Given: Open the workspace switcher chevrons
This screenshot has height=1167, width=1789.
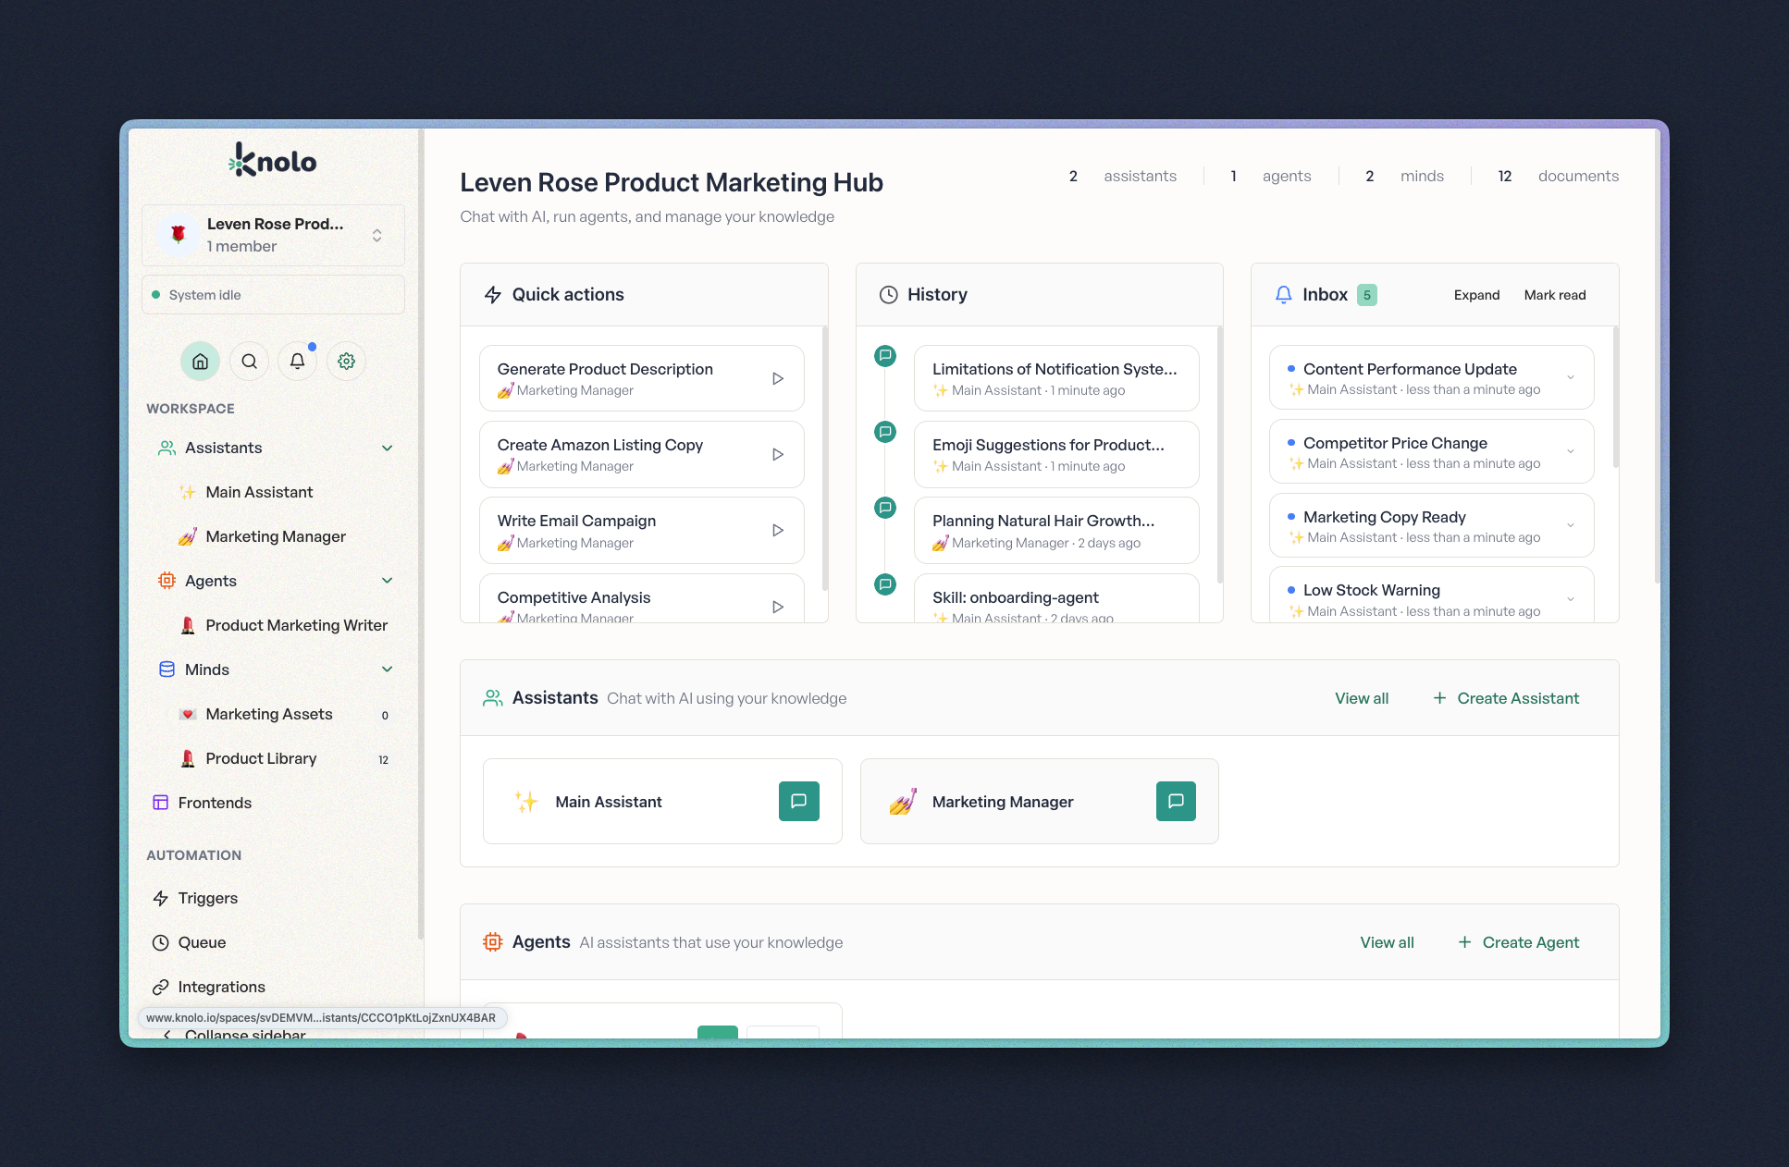Looking at the screenshot, I should pyautogui.click(x=377, y=235).
